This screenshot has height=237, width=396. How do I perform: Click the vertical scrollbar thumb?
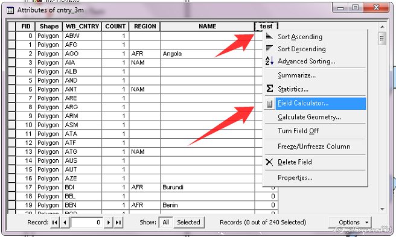tap(382, 39)
